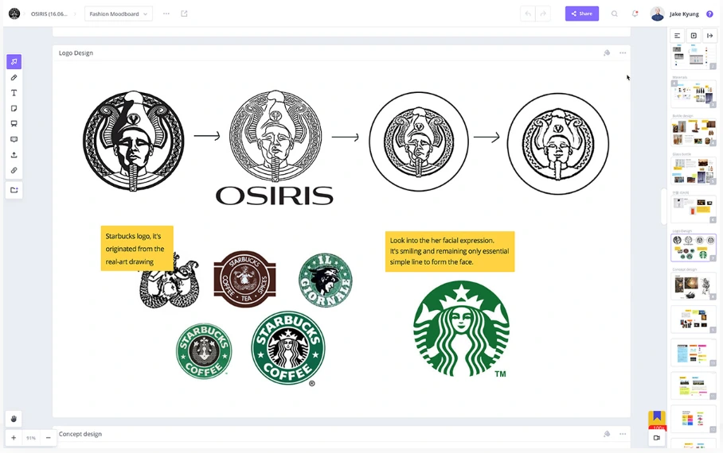
Task: Click the open-in-new-window icon
Action: tap(185, 14)
